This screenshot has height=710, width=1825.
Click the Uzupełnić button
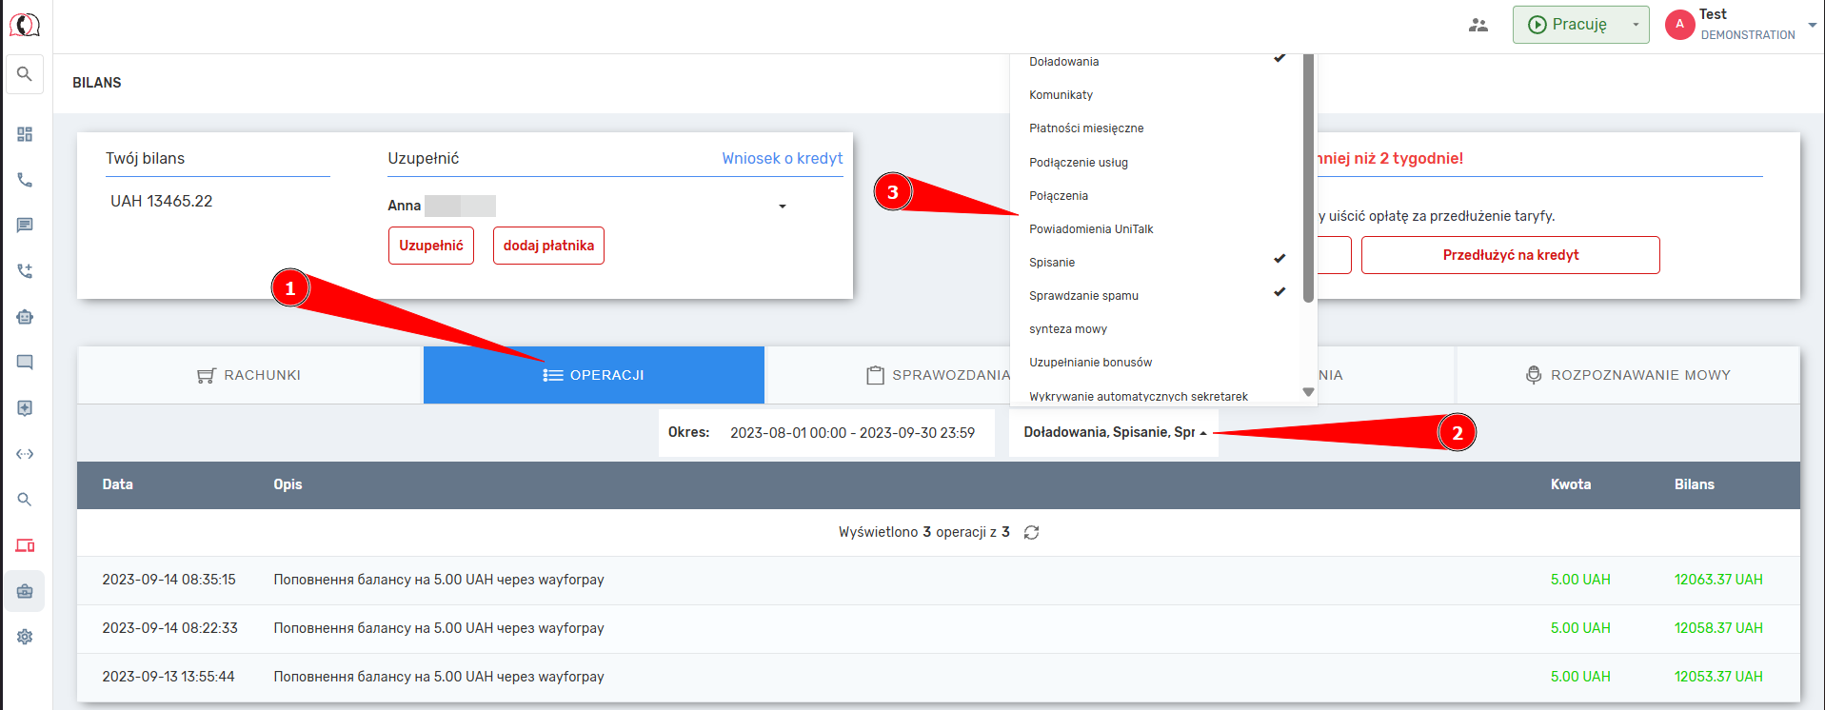coord(430,246)
